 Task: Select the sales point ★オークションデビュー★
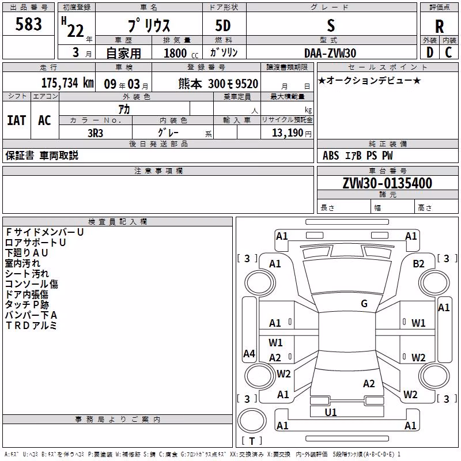pos(369,80)
